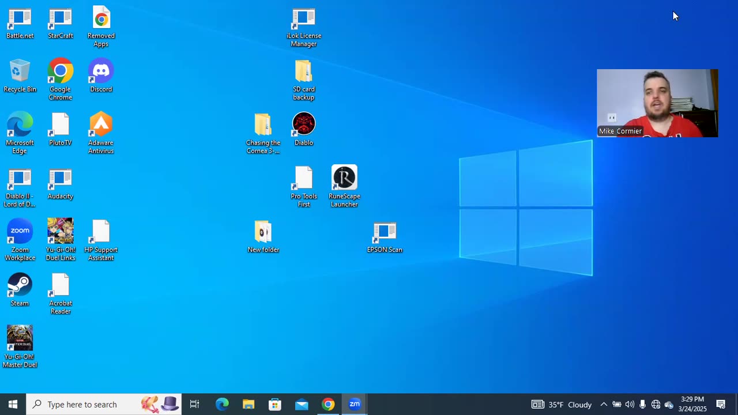
Task: Open the clock and calendar flyout
Action: [x=692, y=404]
